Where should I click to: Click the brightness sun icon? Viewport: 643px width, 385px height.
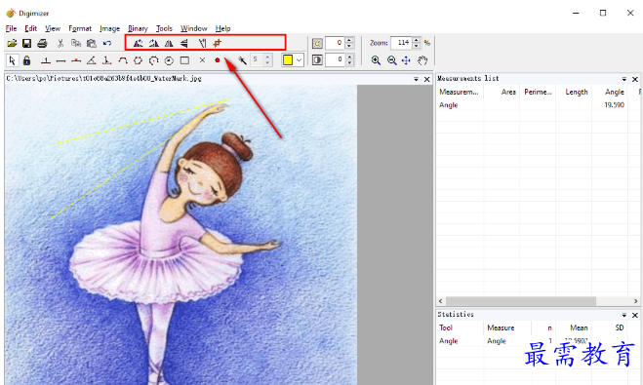click(x=317, y=43)
